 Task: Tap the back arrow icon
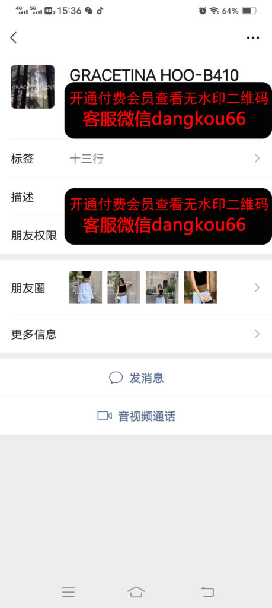coord(14,37)
